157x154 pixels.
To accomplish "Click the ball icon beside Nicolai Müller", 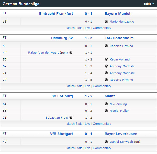I will pyautogui.click(x=106, y=111).
